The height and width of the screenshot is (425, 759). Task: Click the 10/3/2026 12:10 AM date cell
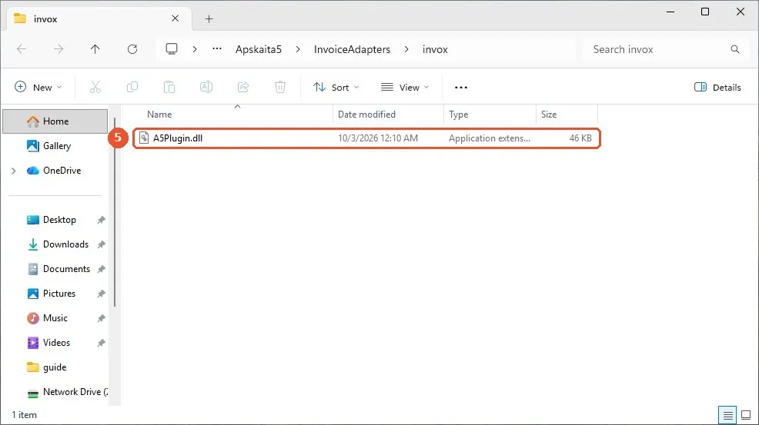[377, 138]
